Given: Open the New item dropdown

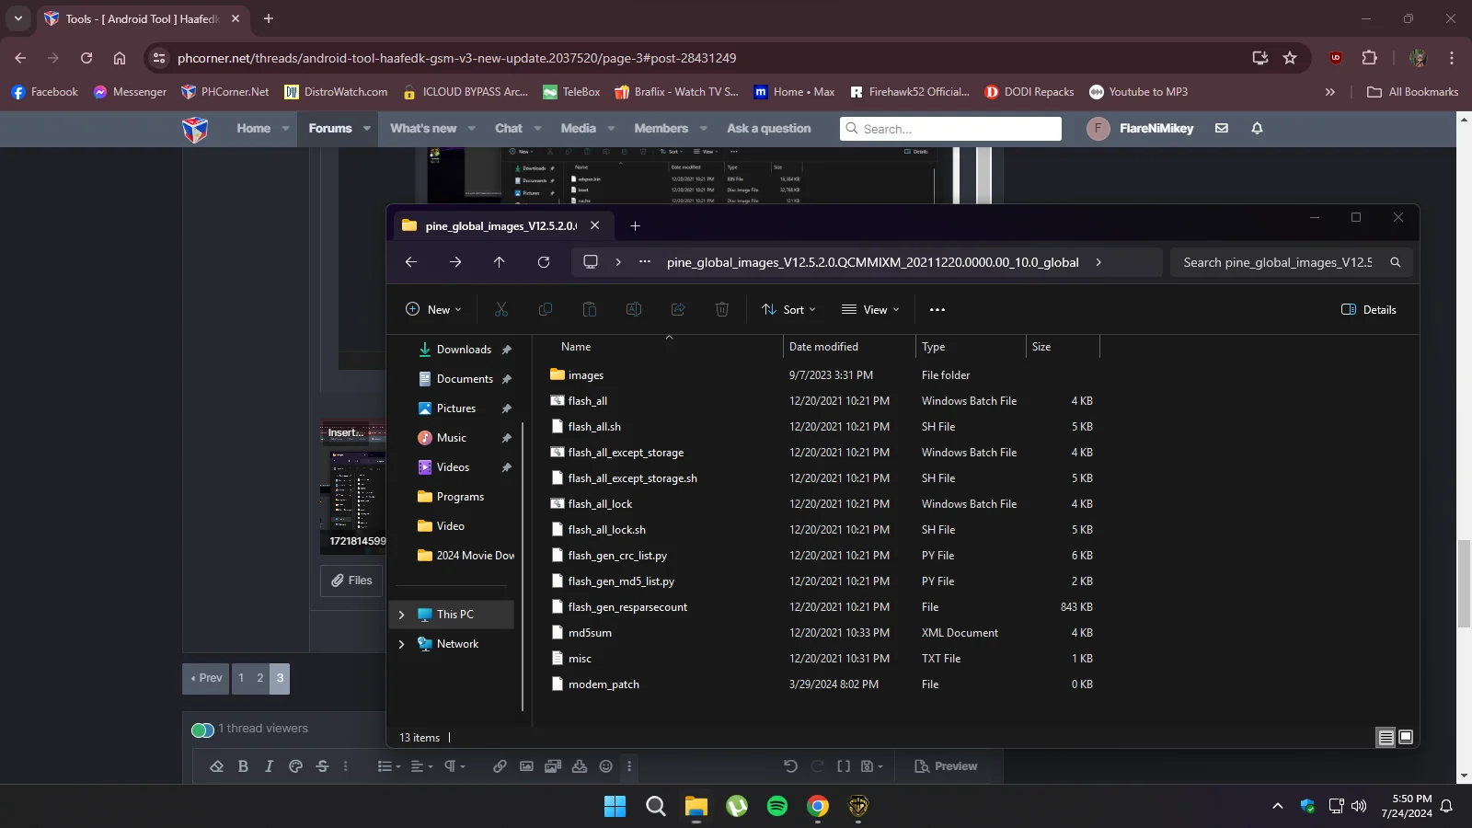Looking at the screenshot, I should tap(433, 310).
